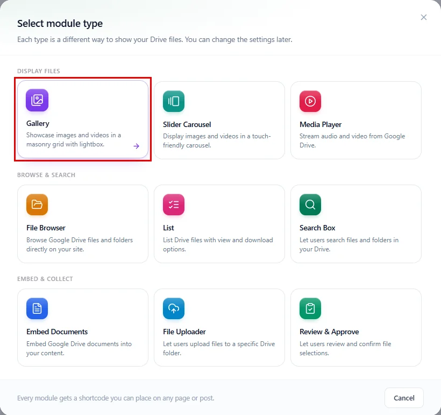
Task: Select the Review & Approve title
Action: click(x=329, y=332)
